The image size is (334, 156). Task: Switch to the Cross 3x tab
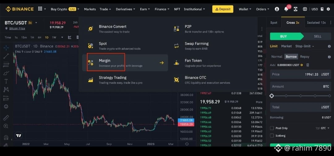[x=293, y=23]
